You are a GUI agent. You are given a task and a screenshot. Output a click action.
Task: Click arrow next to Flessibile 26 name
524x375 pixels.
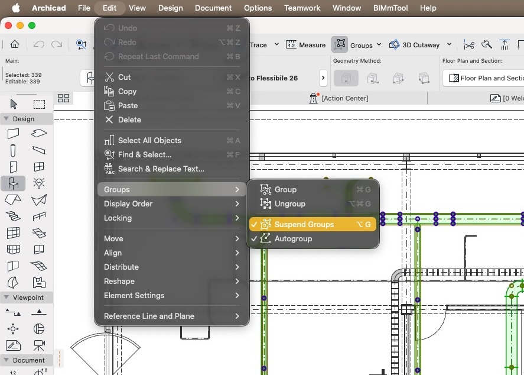click(x=323, y=78)
